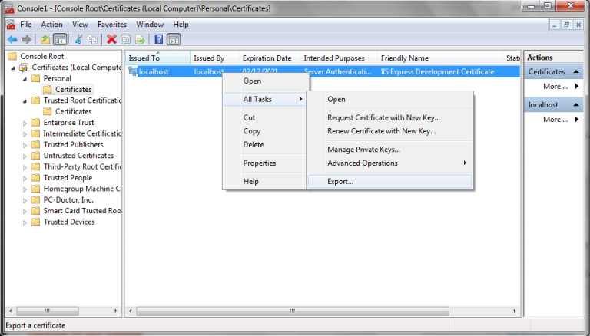
Task: Click the localhost certificate row icon
Action: (x=133, y=71)
